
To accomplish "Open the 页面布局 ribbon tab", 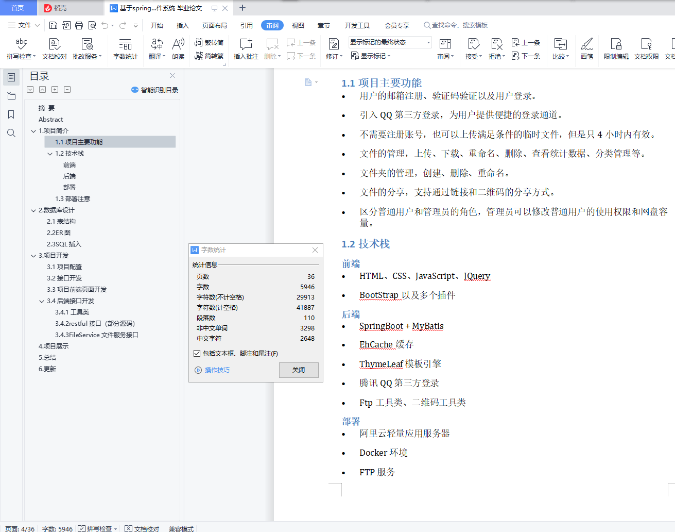I will (215, 25).
